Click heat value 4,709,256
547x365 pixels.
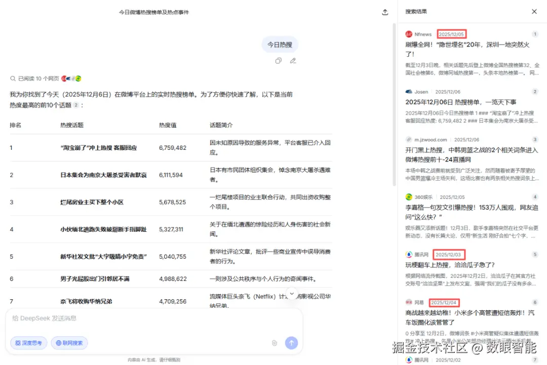pos(173,301)
